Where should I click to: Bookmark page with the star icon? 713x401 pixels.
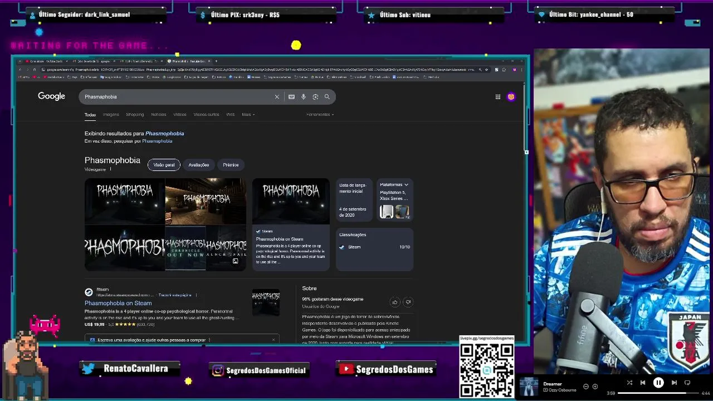click(487, 70)
